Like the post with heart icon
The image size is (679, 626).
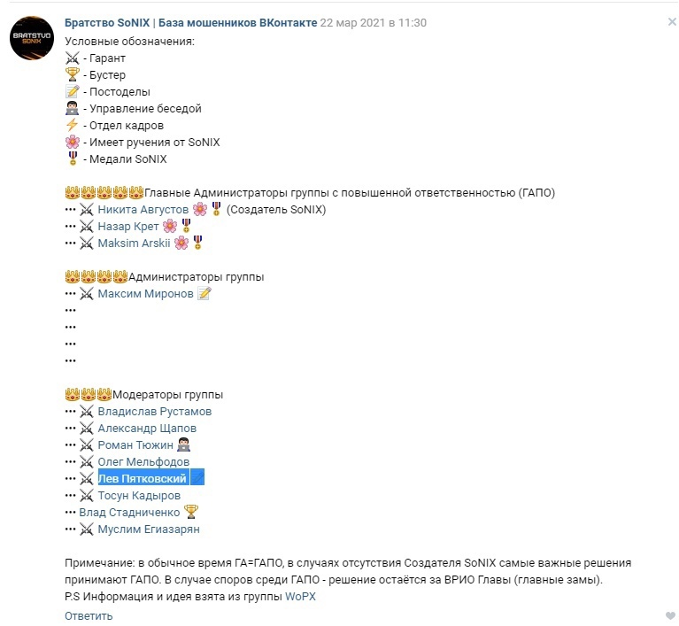[x=670, y=615]
